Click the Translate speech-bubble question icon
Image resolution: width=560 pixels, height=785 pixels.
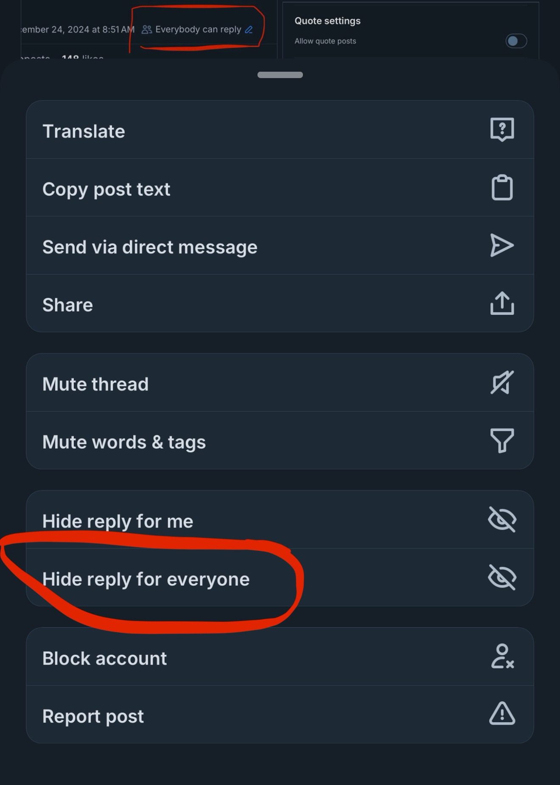click(502, 129)
